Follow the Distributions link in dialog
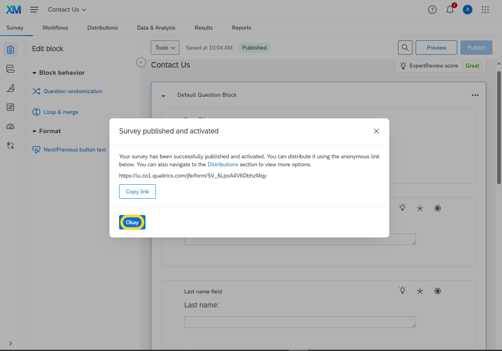The height and width of the screenshot is (351, 502). coord(223,164)
